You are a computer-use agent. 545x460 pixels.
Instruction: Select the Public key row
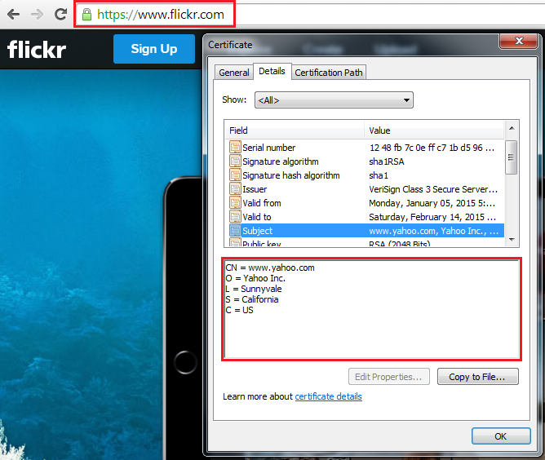[x=365, y=242]
